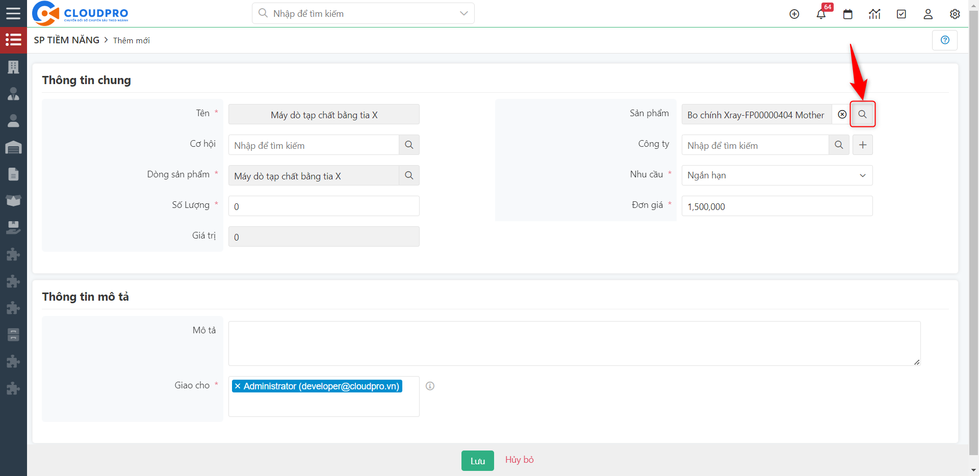The width and height of the screenshot is (979, 476).
Task: Open notifications bell with 64 badge
Action: [x=821, y=14]
